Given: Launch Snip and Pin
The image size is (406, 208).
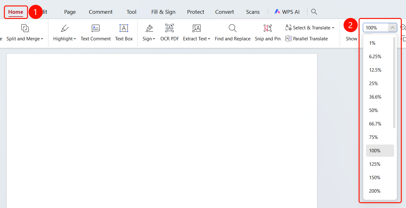Looking at the screenshot, I should pyautogui.click(x=268, y=33).
